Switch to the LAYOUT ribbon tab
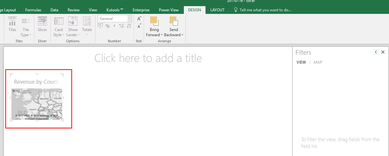Screen dimensions: 389x156 coord(217,10)
